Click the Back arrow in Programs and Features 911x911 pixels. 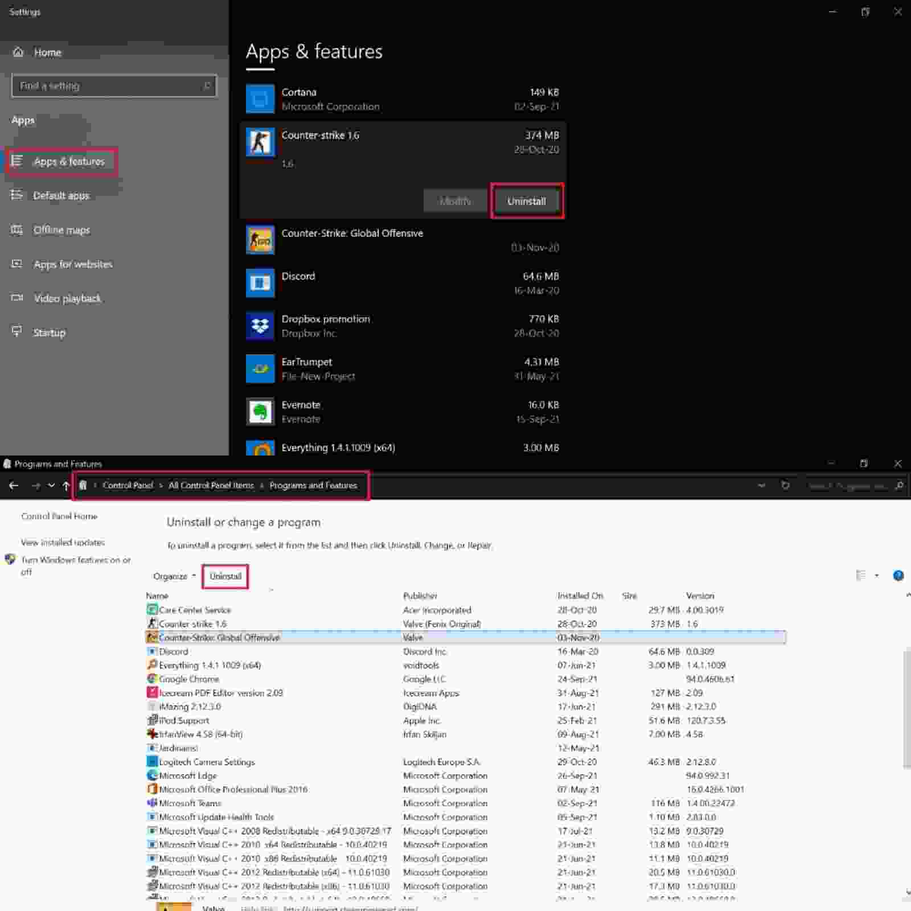pyautogui.click(x=14, y=486)
